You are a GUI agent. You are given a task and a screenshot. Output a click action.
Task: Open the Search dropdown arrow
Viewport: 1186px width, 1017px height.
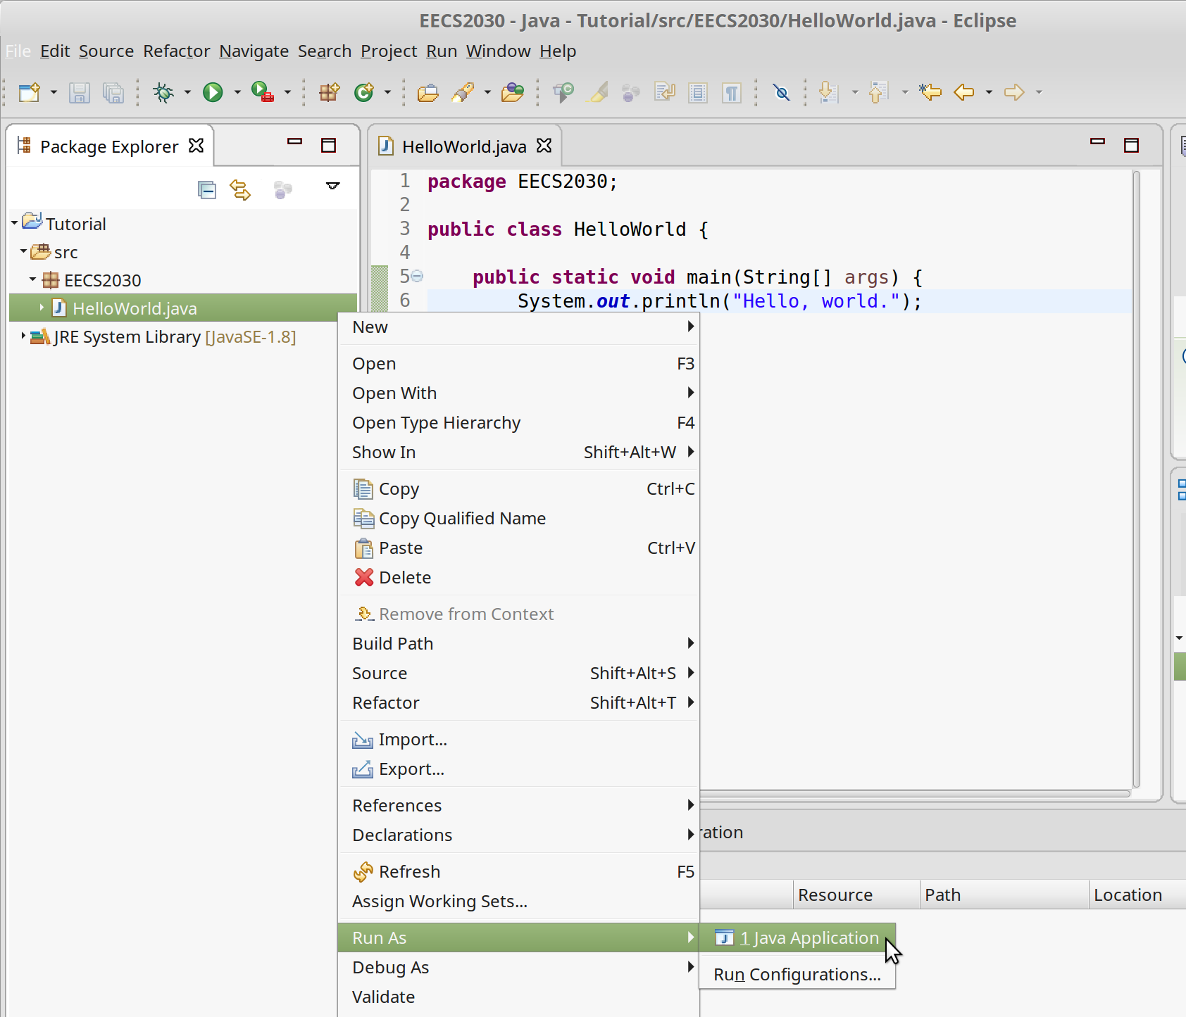coord(487,92)
